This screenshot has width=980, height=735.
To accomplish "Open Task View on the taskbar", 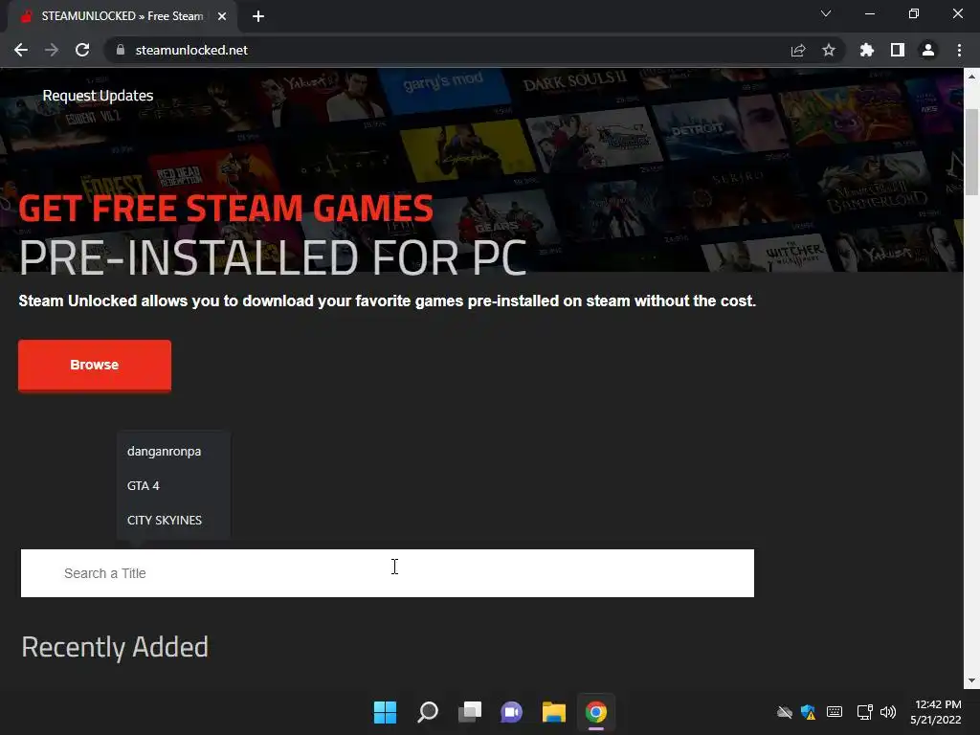I will pyautogui.click(x=469, y=712).
